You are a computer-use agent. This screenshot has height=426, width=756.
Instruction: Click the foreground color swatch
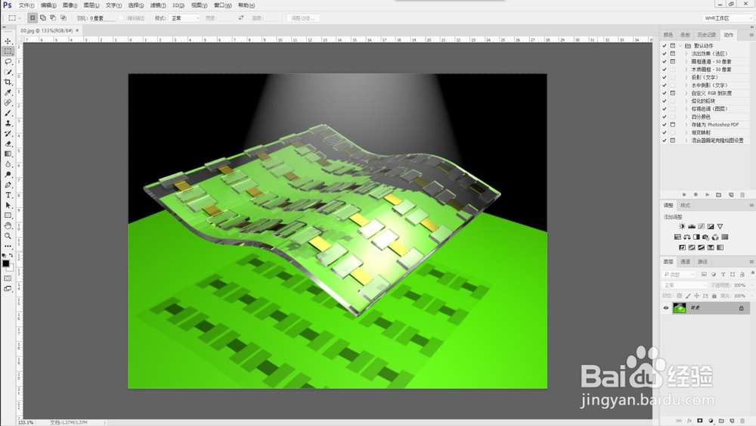(x=6, y=263)
